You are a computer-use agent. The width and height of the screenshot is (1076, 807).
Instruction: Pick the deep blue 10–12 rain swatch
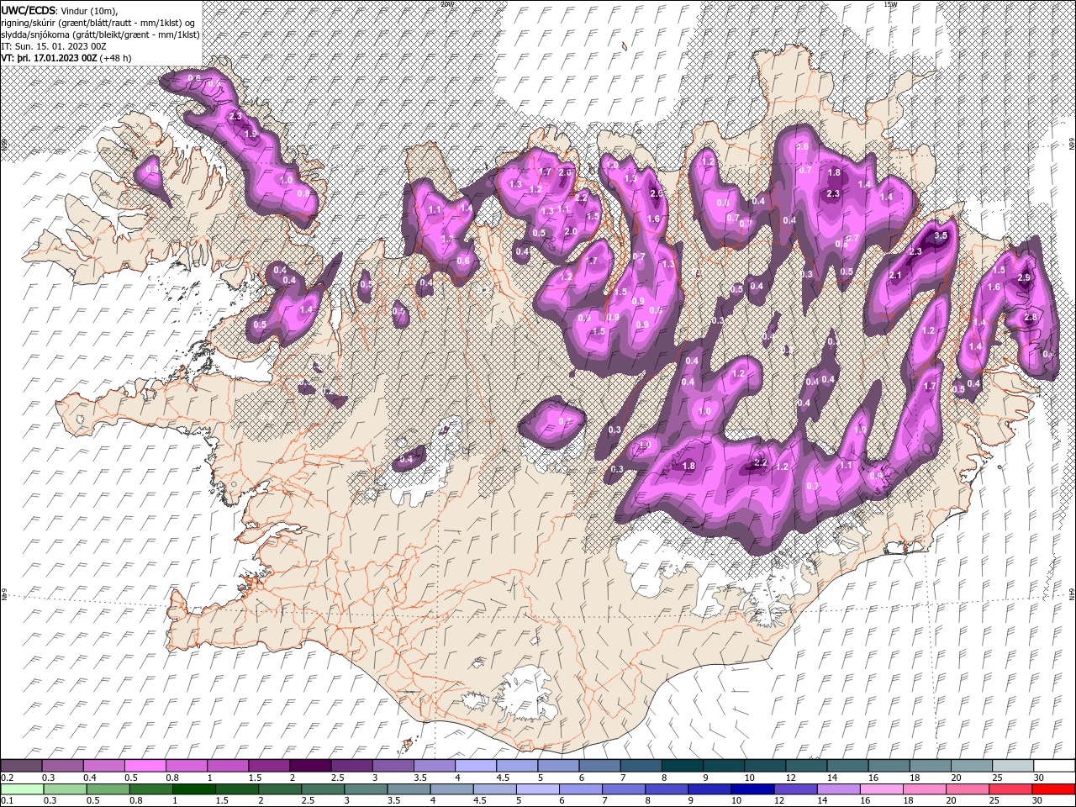[752, 789]
